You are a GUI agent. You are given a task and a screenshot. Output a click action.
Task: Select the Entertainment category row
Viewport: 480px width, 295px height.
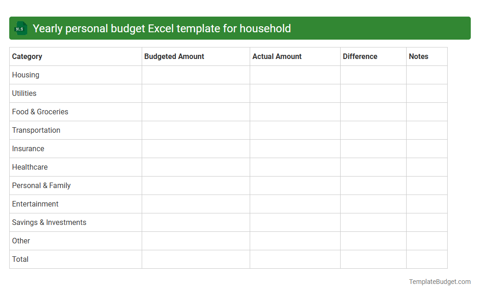point(35,204)
